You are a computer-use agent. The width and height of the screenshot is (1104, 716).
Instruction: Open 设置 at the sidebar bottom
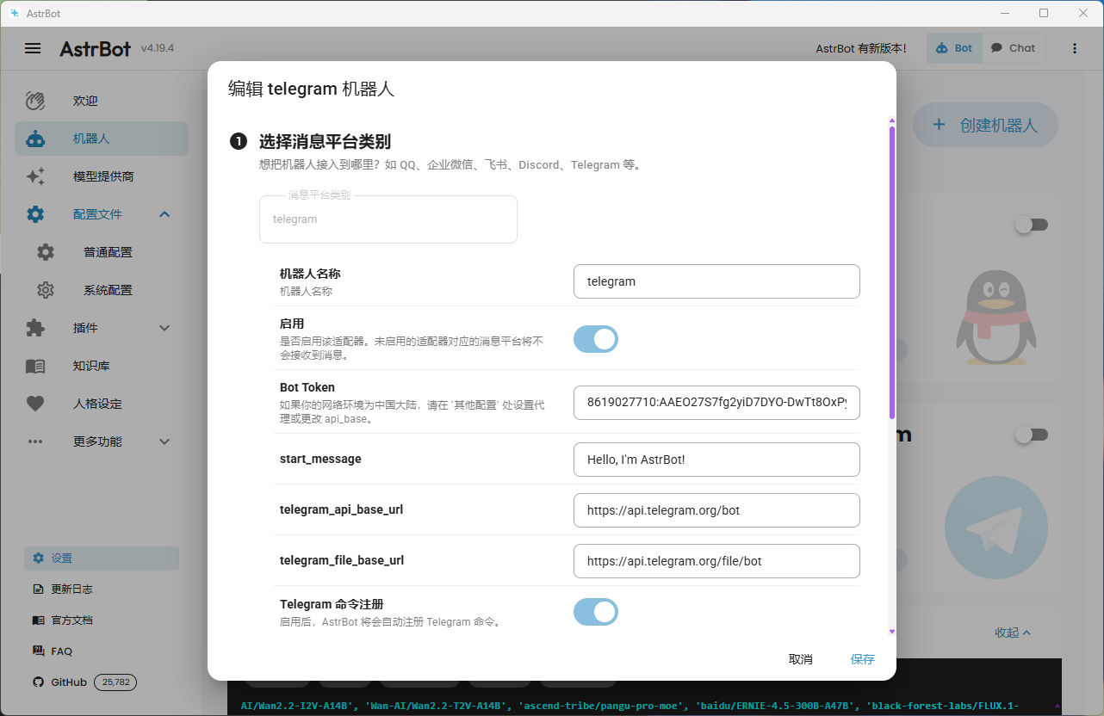102,559
